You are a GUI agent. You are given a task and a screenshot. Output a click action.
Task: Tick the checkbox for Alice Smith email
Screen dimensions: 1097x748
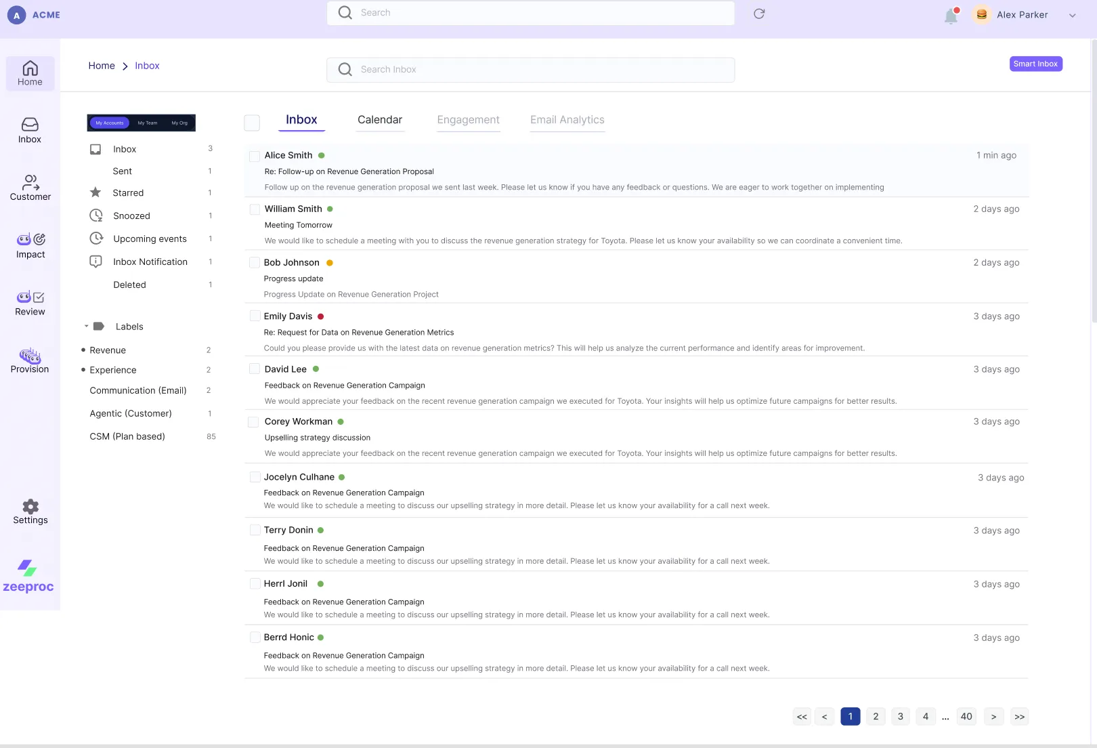(255, 157)
